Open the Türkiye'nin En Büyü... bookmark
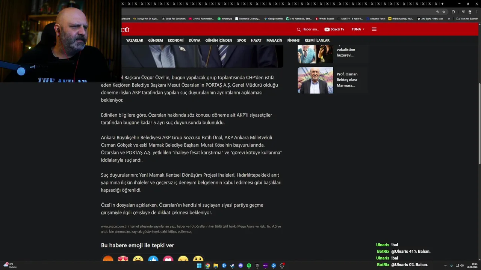481x270 pixels. click(146, 19)
